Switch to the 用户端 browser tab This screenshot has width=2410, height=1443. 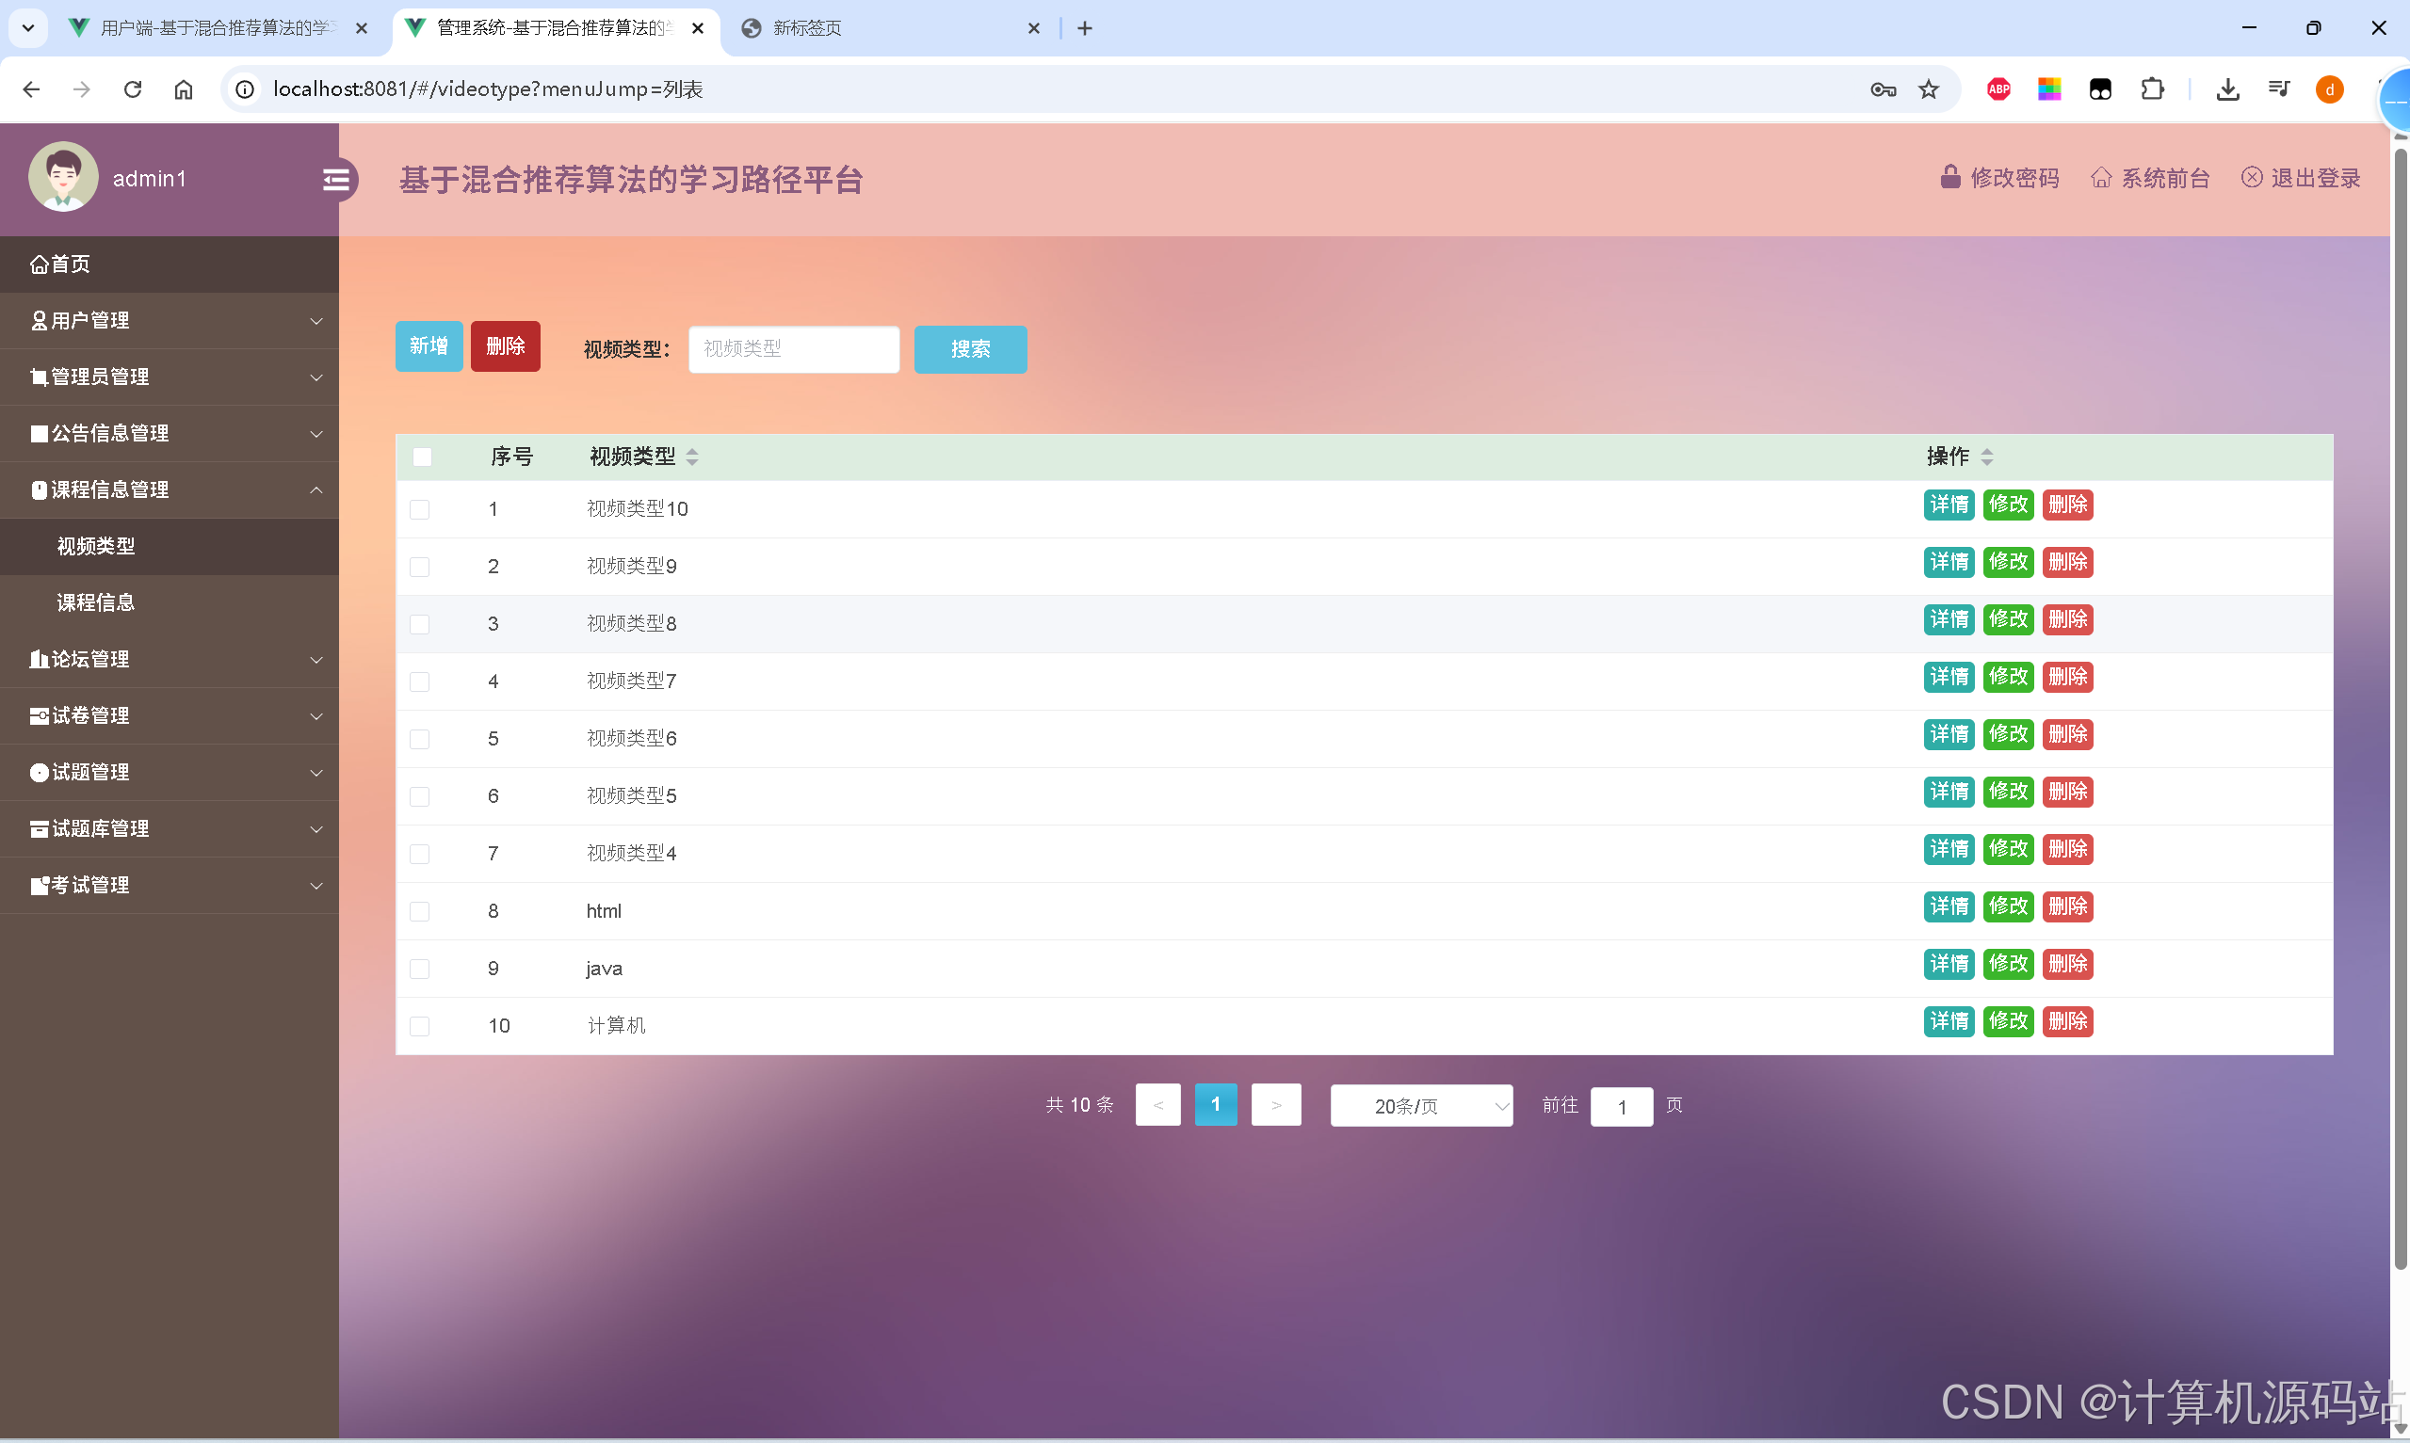click(214, 28)
